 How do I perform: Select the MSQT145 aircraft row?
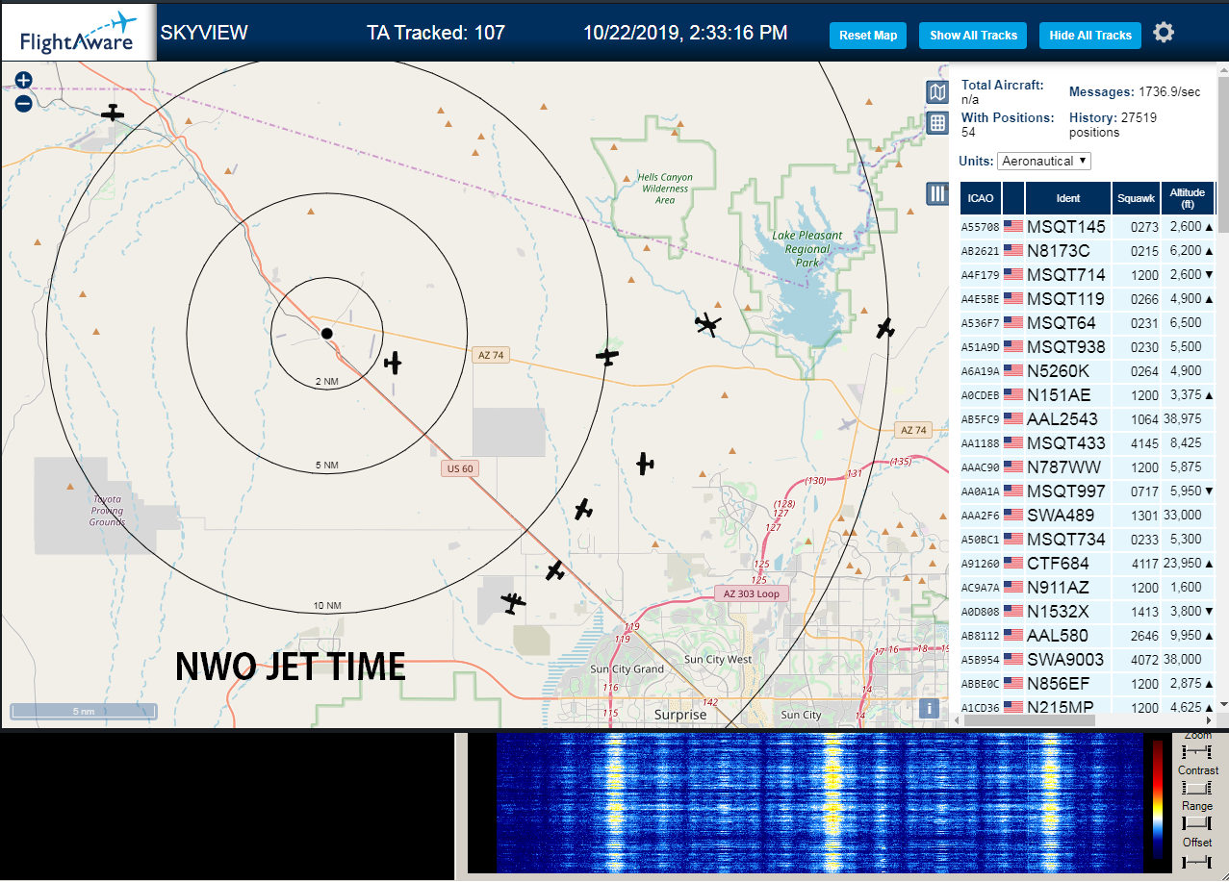coord(1088,227)
